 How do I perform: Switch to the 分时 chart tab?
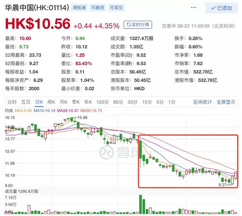[x=12, y=102]
